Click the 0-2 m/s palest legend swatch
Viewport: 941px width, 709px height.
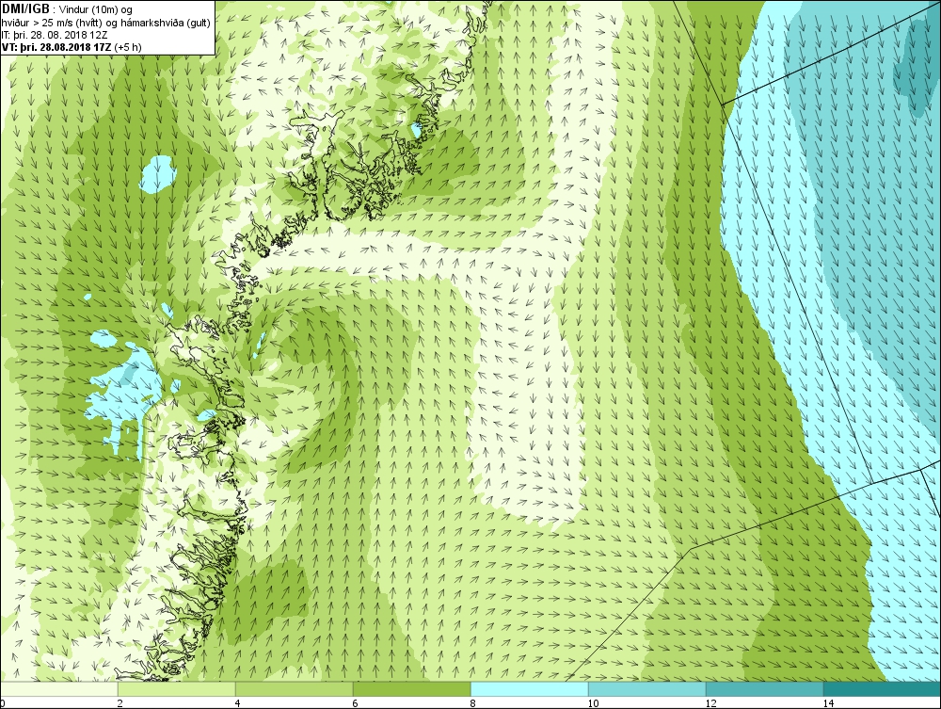tap(58, 688)
